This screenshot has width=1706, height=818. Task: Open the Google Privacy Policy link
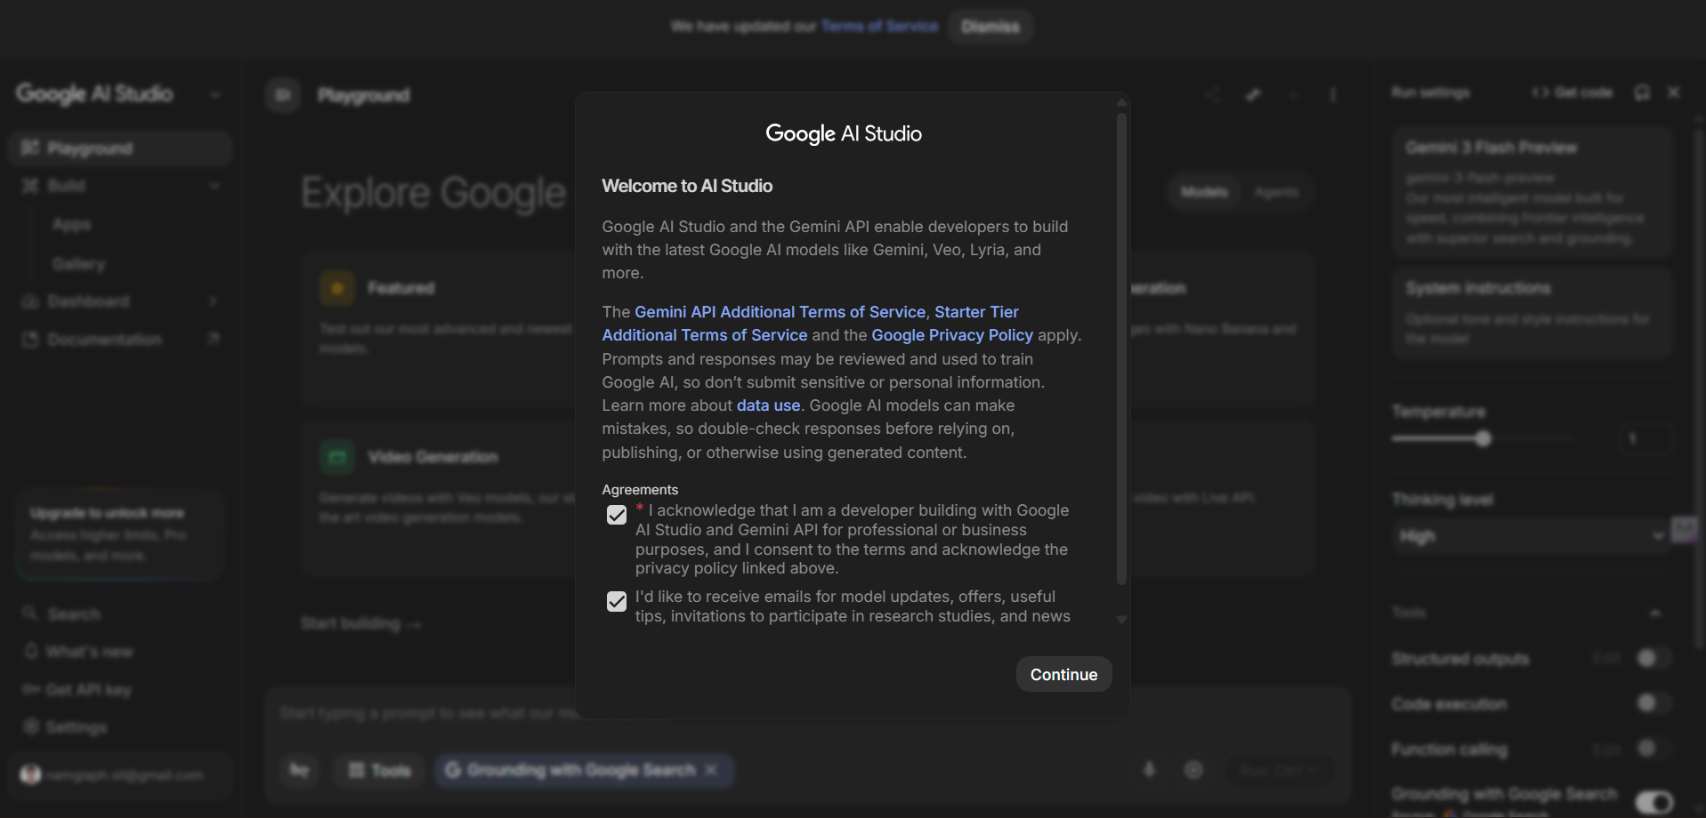coord(952,335)
